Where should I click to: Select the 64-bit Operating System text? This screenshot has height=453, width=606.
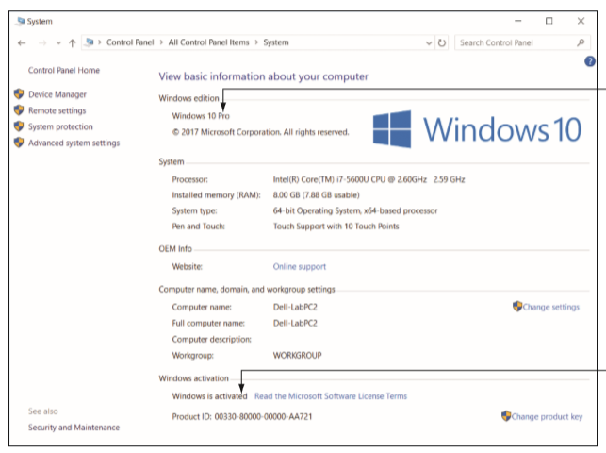355,210
